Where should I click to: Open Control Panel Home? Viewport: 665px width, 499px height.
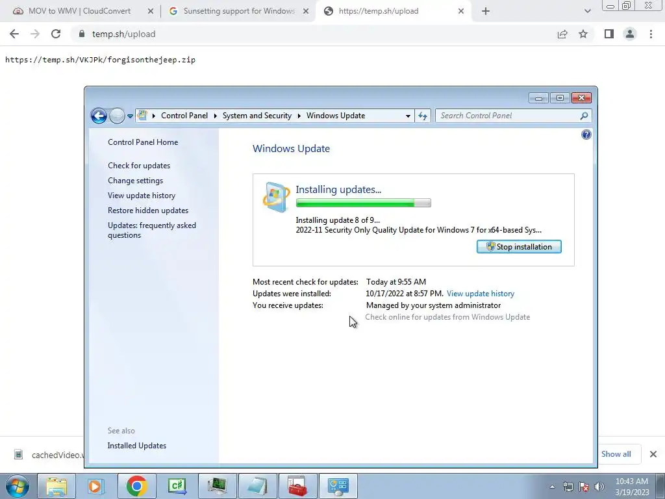tap(143, 142)
